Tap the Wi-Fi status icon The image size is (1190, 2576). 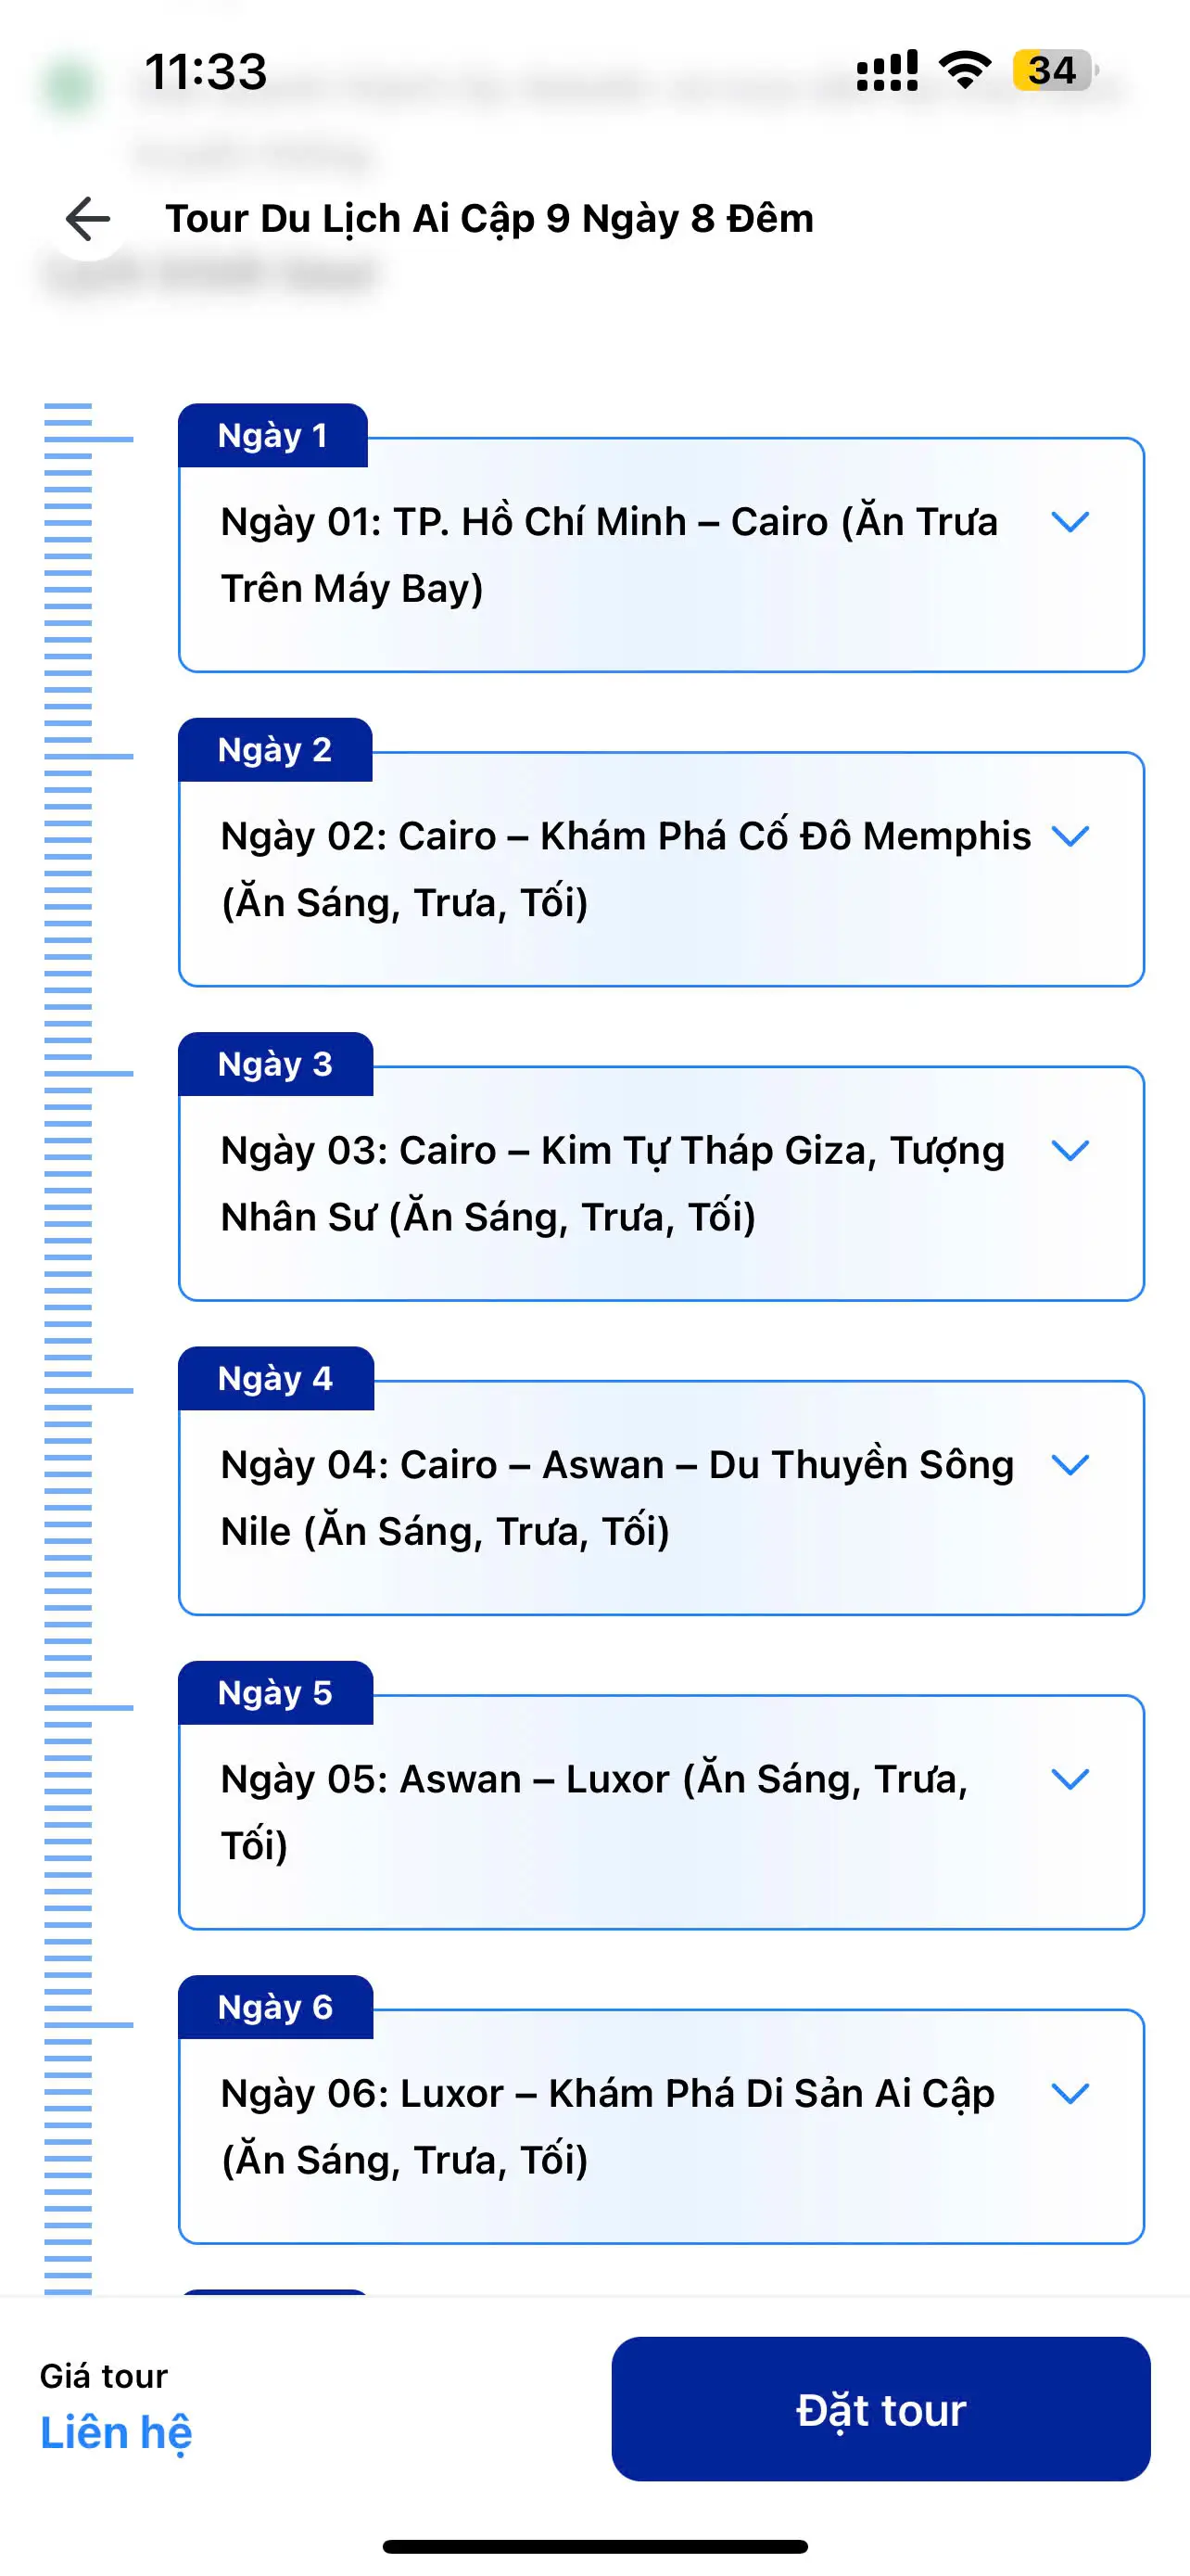[964, 70]
